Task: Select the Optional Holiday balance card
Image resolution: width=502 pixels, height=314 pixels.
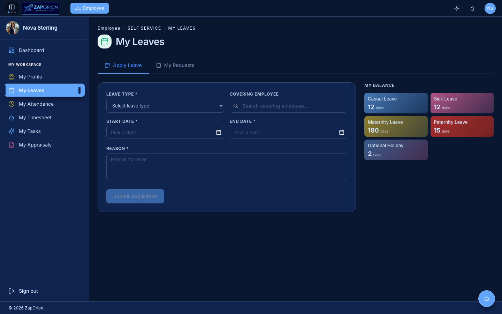Action: [x=396, y=150]
